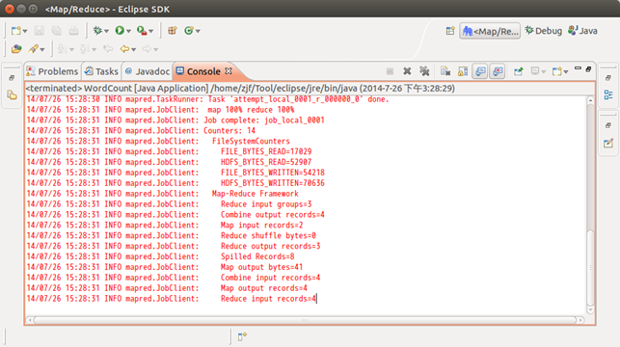
Task: Open the Display Selected Console dropdown arrow
Action: click(544, 72)
